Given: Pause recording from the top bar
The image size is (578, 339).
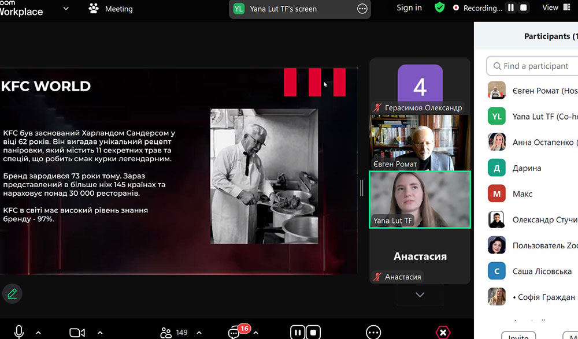Looking at the screenshot, I should (x=511, y=8).
